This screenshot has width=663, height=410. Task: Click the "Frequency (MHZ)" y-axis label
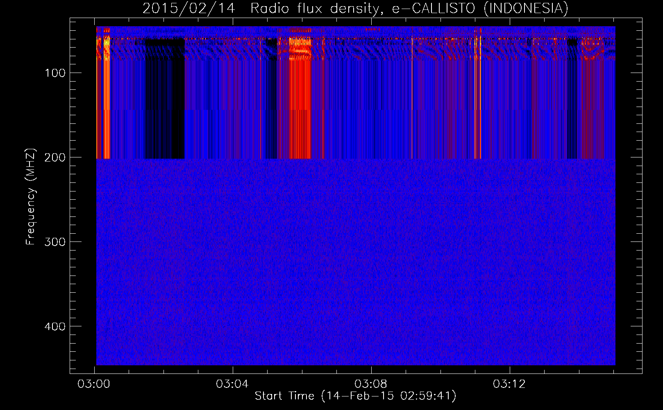coord(31,197)
